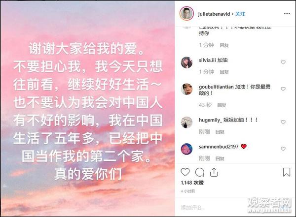296x217 pixels.
Task: Follow julietabenavid via 关注 link
Action: point(240,14)
